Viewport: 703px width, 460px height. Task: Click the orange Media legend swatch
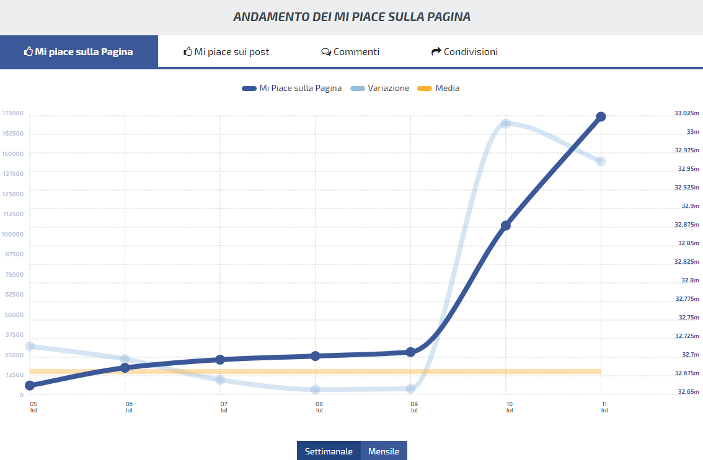point(424,89)
